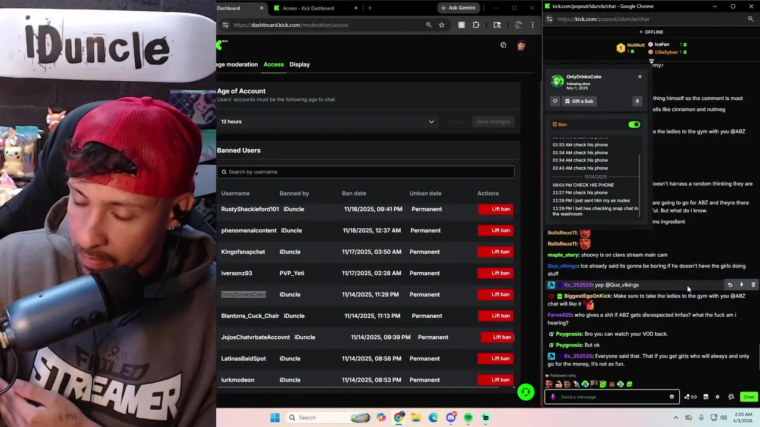The image size is (760, 427).
Task: Click reply icon on Kc_252525 message
Action: 730,285
